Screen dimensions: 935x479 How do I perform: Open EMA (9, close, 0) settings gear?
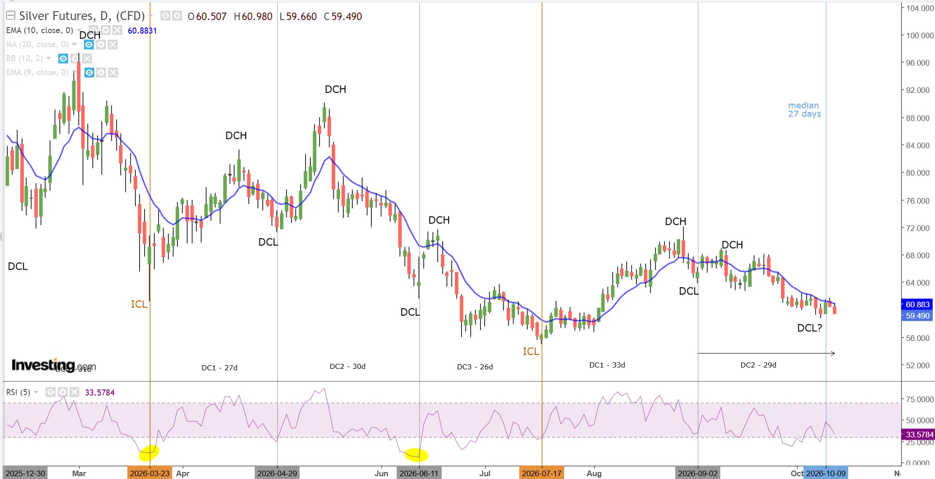101,72
